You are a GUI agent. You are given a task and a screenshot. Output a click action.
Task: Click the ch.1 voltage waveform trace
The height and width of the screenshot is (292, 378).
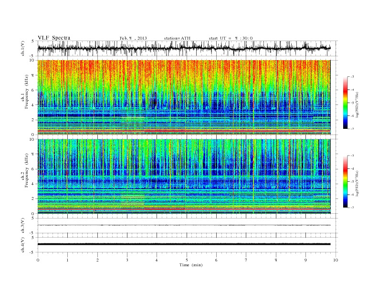click(x=184, y=48)
